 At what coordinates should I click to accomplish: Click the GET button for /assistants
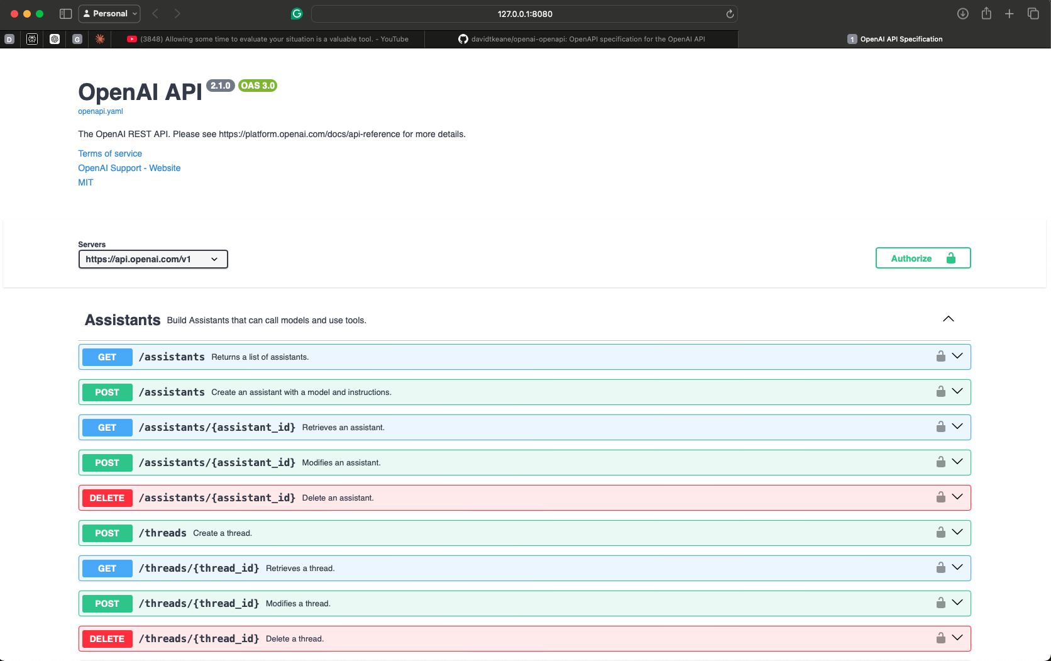107,357
